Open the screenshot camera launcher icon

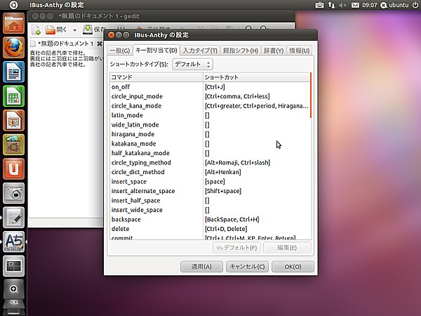coord(14,193)
